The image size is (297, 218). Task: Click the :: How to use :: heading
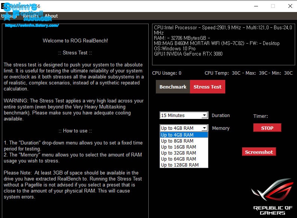pos(75,131)
